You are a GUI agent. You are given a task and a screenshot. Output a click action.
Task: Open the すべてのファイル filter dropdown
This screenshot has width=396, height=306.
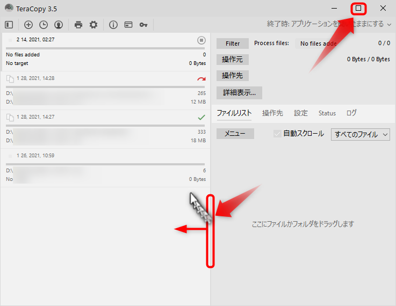[x=361, y=134]
